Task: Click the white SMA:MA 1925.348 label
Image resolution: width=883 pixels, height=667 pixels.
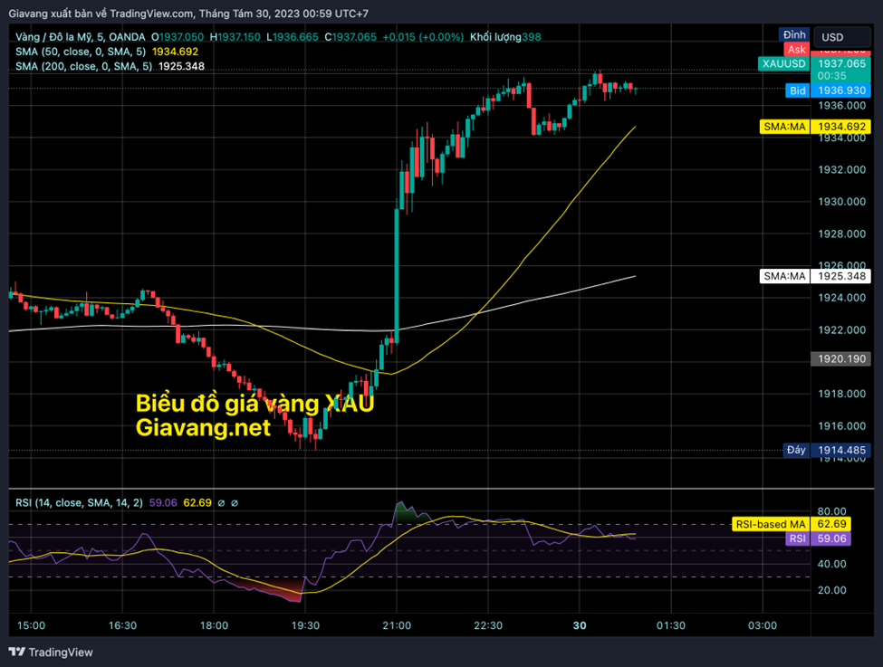Action: [x=784, y=276]
